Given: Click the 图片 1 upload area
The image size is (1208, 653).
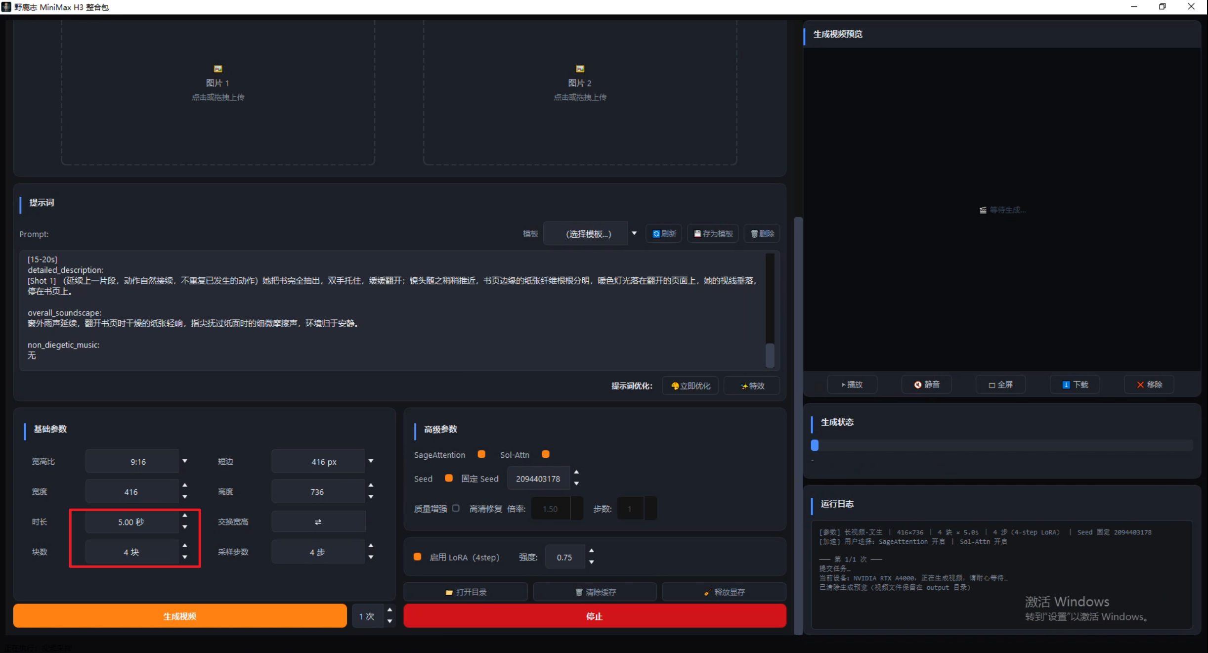Looking at the screenshot, I should (218, 91).
